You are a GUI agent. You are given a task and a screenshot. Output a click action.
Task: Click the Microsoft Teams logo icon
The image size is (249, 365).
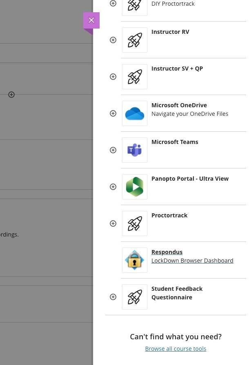[x=135, y=150]
